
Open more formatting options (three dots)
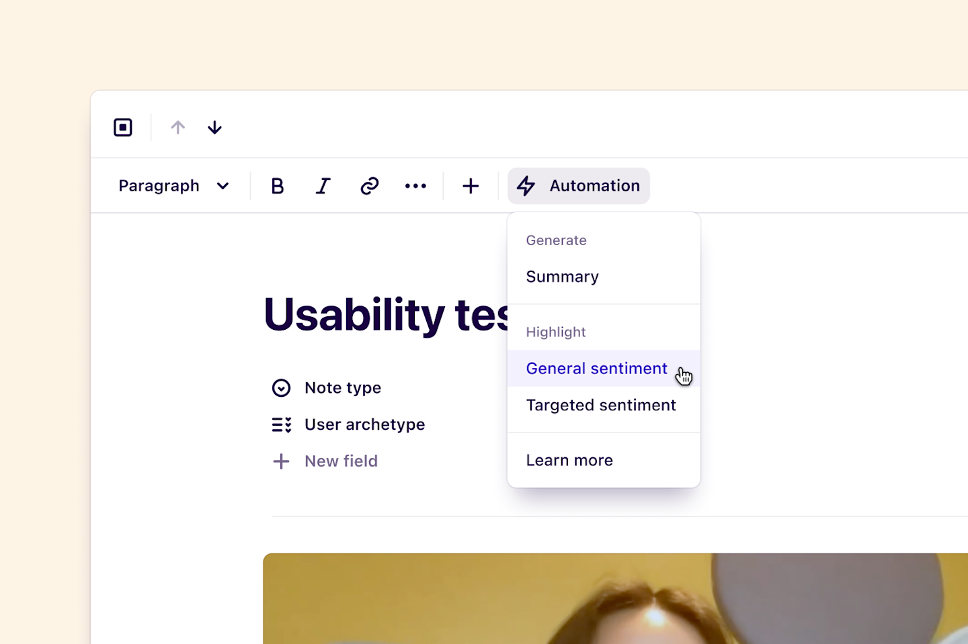pos(415,186)
